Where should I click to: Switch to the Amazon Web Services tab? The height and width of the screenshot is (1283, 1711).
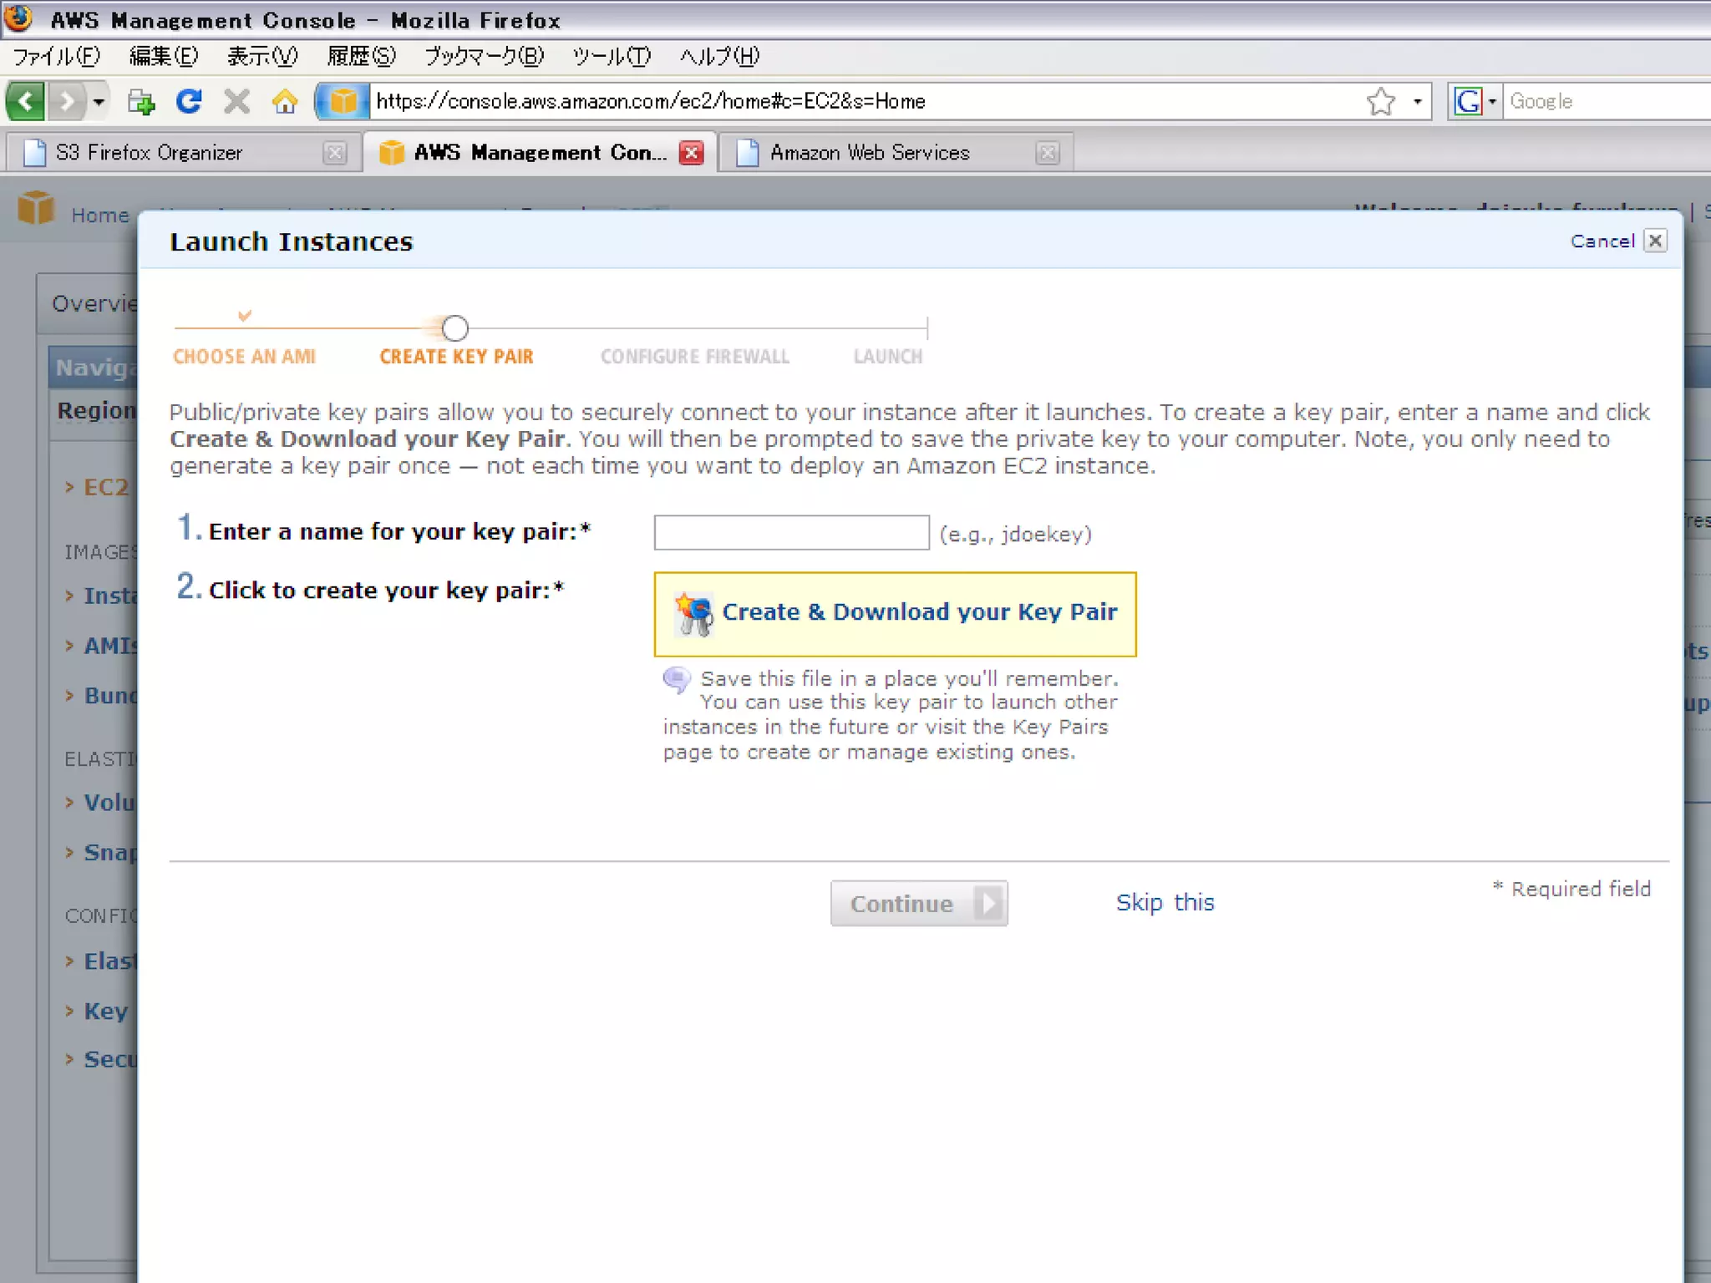coord(894,152)
